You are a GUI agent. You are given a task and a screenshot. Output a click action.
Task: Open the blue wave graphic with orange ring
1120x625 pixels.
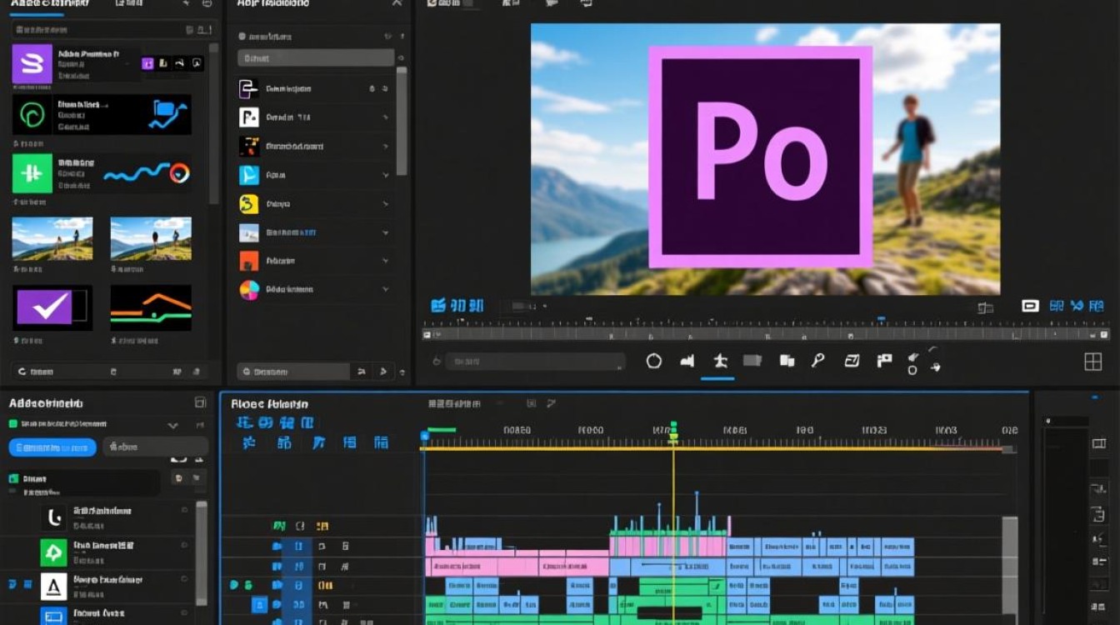pos(148,173)
